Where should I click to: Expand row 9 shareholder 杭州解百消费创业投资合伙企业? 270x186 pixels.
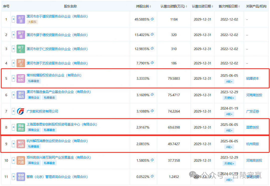pos(14,144)
